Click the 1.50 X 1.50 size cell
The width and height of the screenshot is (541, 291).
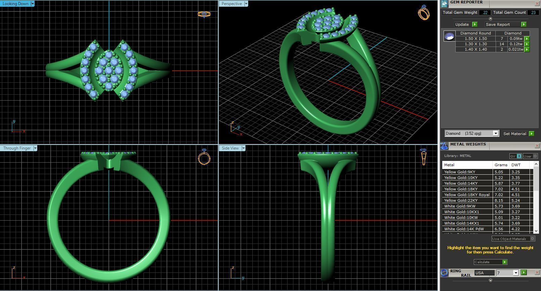(x=476, y=39)
